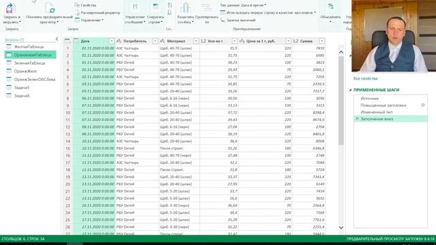Select the Потребитель column header
Viewport: 436px width, 245px height.
pos(137,41)
